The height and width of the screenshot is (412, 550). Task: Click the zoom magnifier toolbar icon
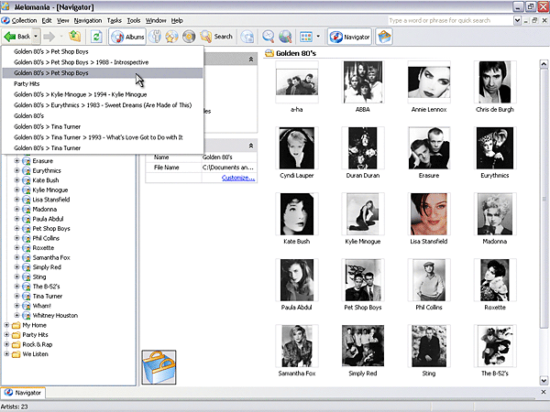(x=268, y=37)
